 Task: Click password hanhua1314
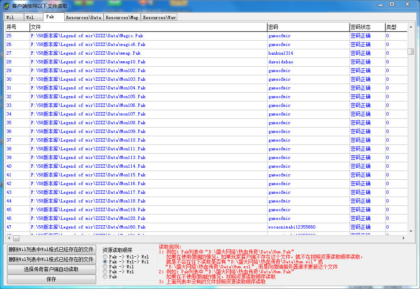280,53
